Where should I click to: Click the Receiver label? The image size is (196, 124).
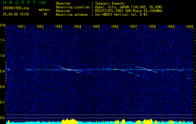[63, 11]
